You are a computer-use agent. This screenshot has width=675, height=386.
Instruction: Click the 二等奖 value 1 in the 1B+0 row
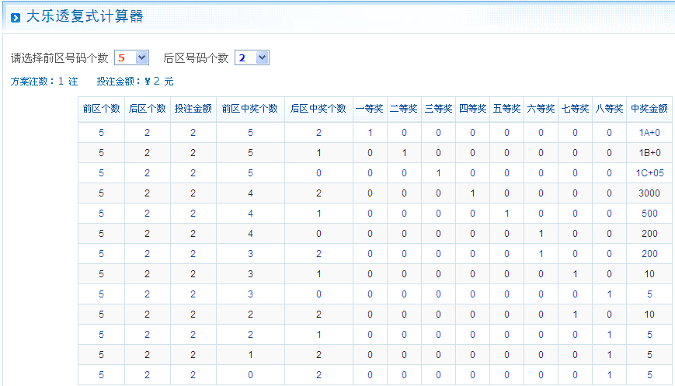(404, 153)
